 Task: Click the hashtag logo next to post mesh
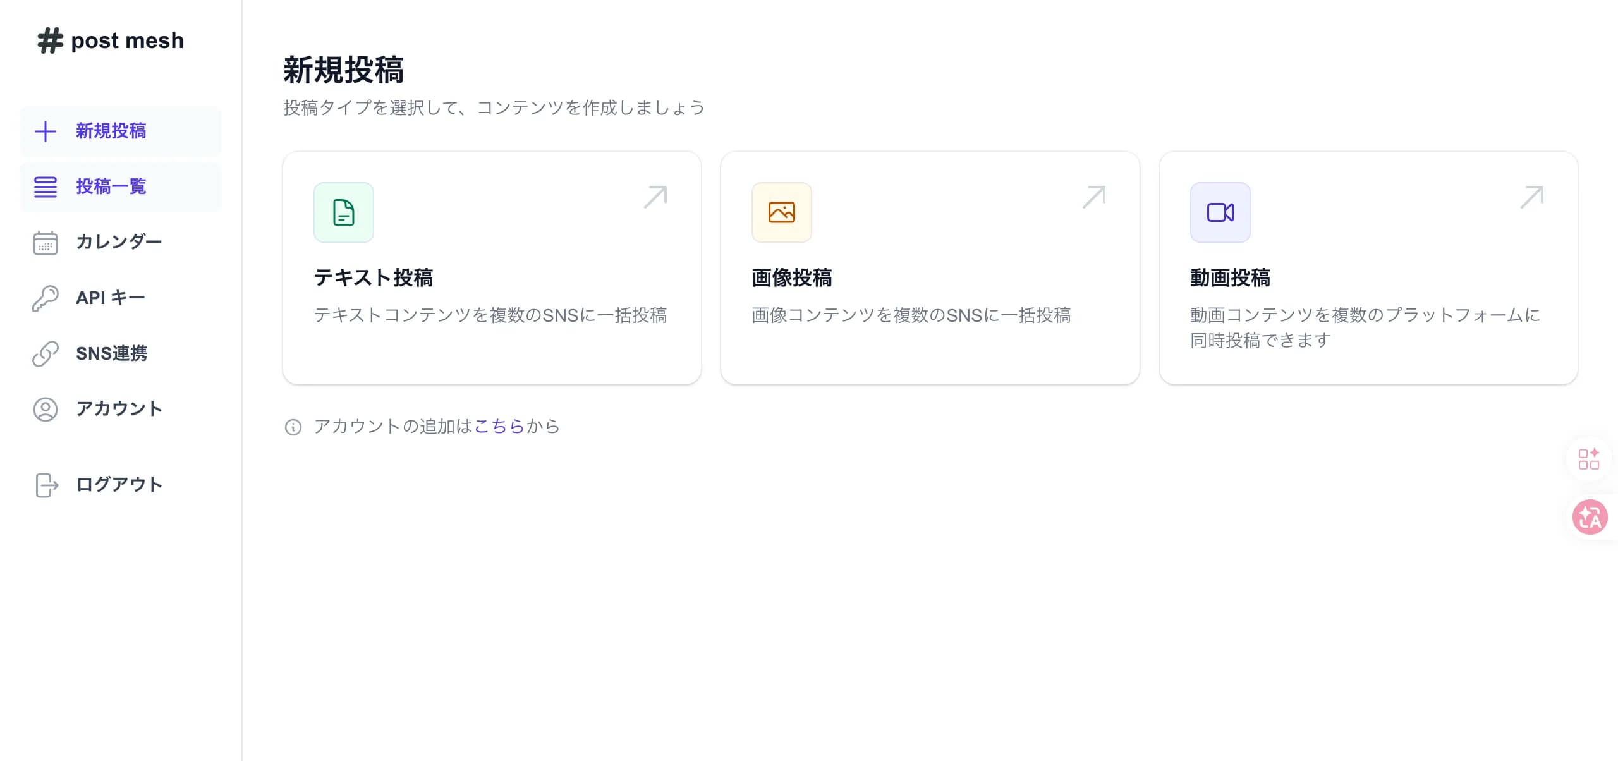tap(49, 40)
